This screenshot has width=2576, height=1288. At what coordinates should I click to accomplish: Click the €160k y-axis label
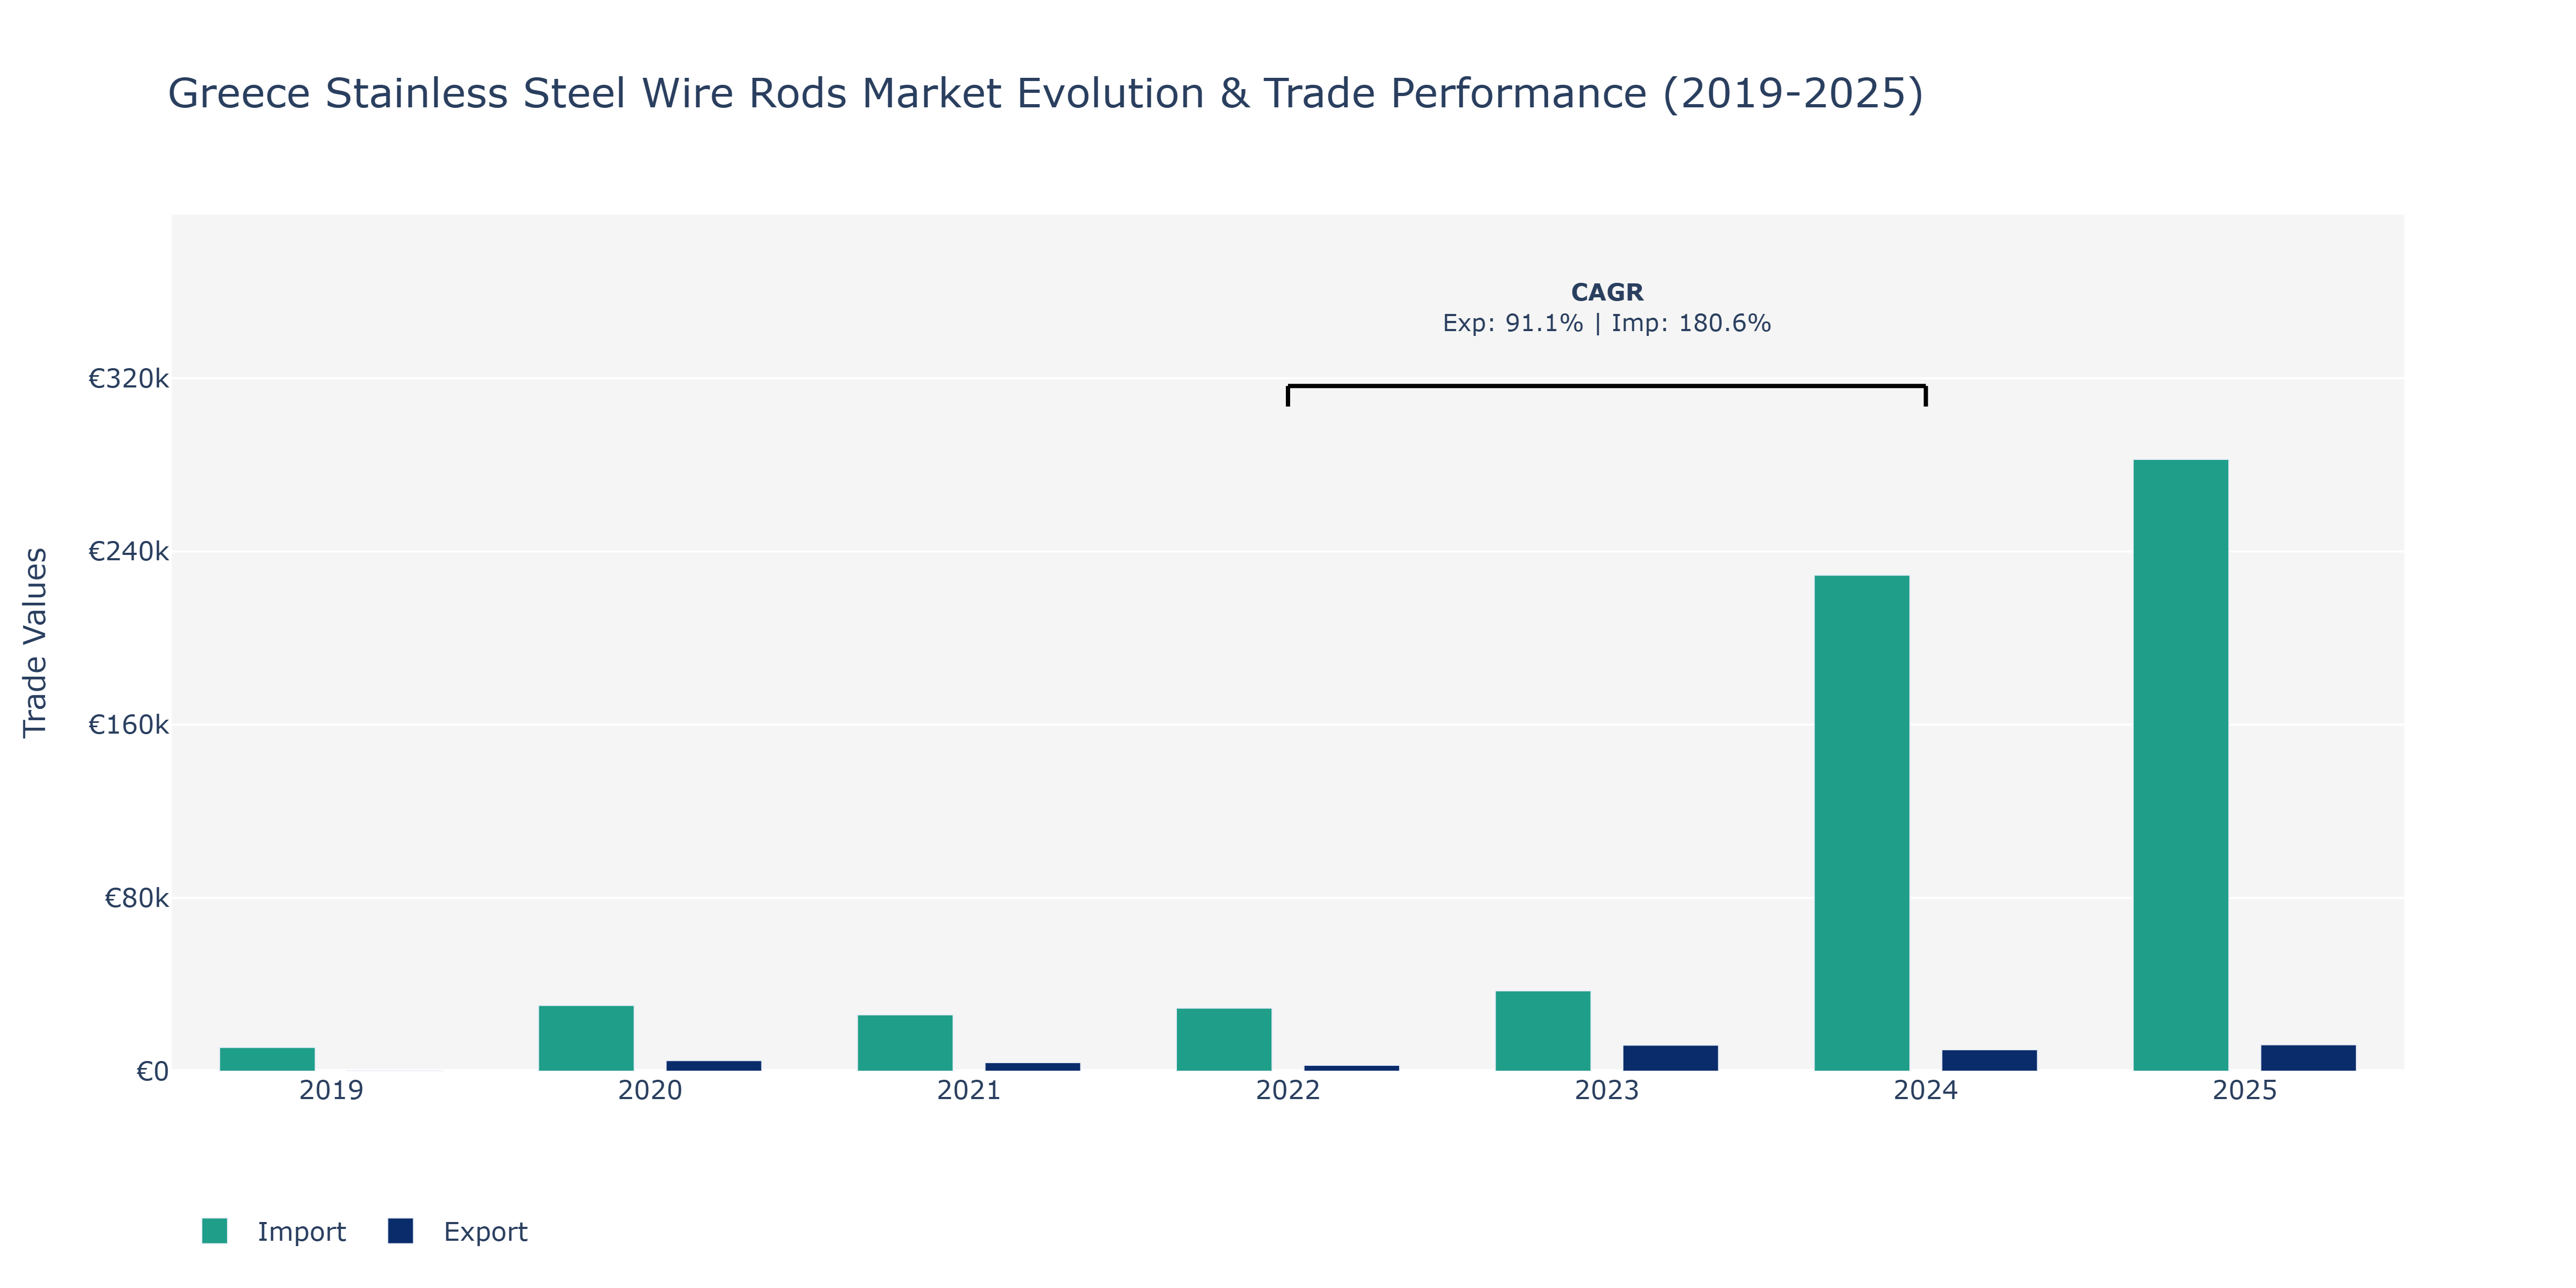pyautogui.click(x=128, y=725)
